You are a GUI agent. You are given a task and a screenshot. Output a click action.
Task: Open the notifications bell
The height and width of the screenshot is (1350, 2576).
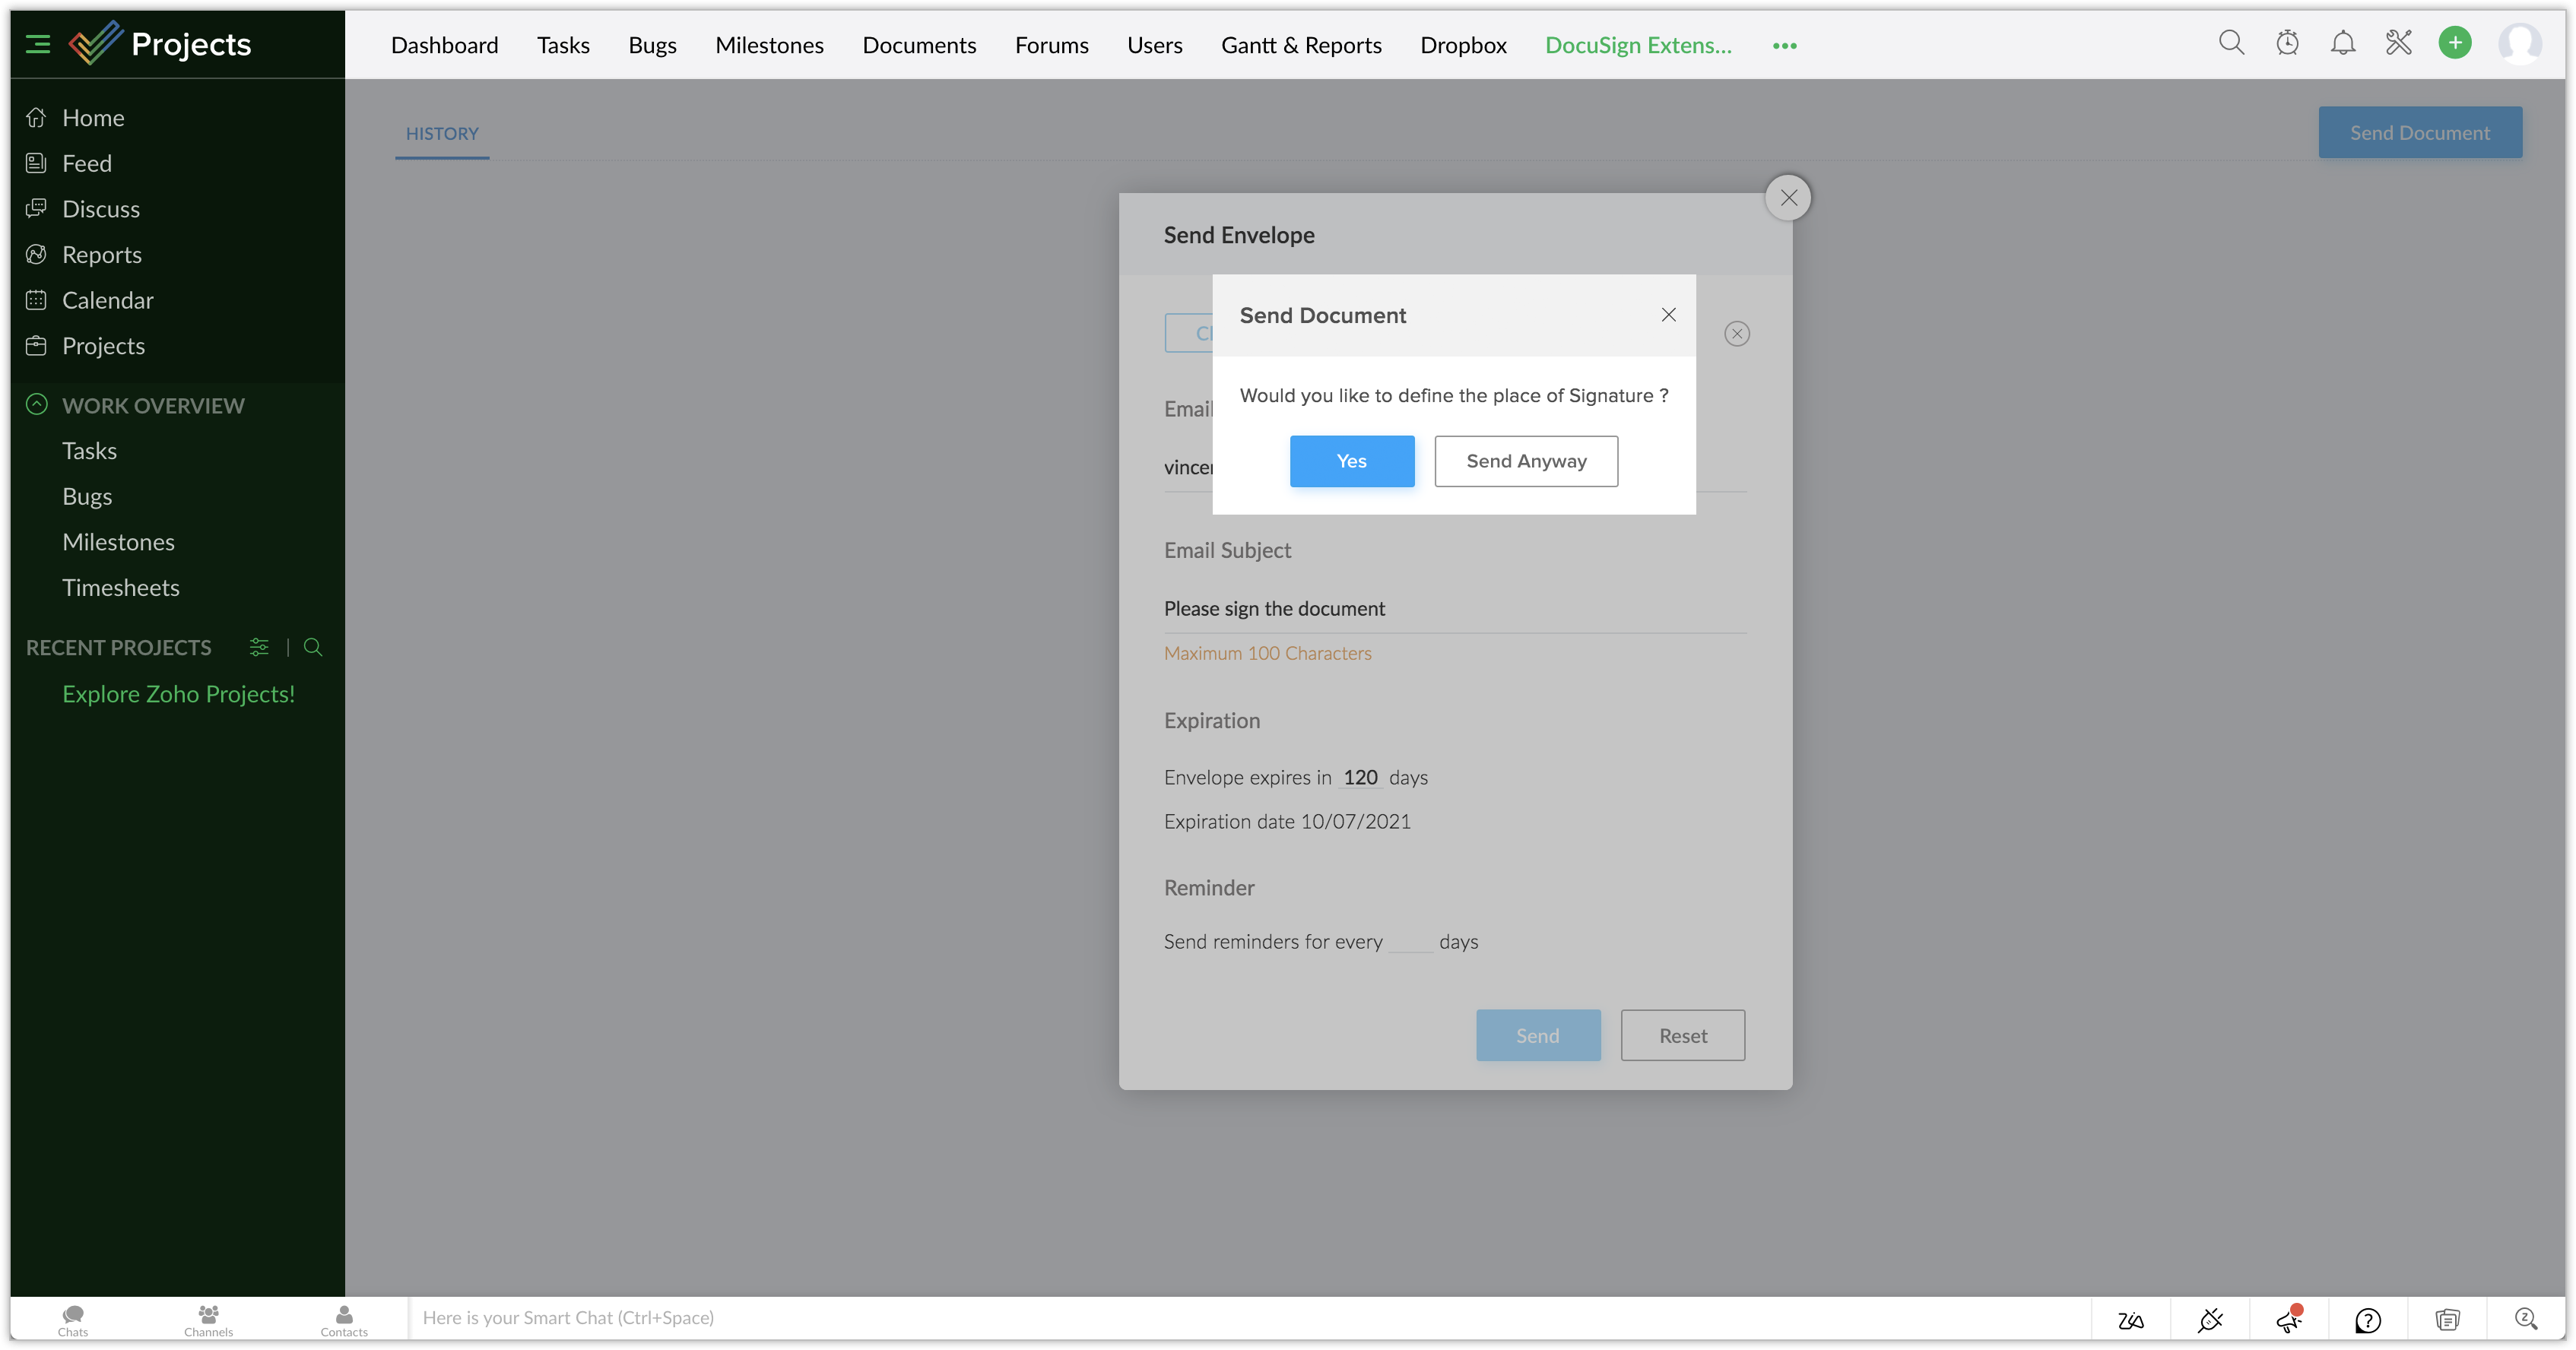pyautogui.click(x=2343, y=43)
